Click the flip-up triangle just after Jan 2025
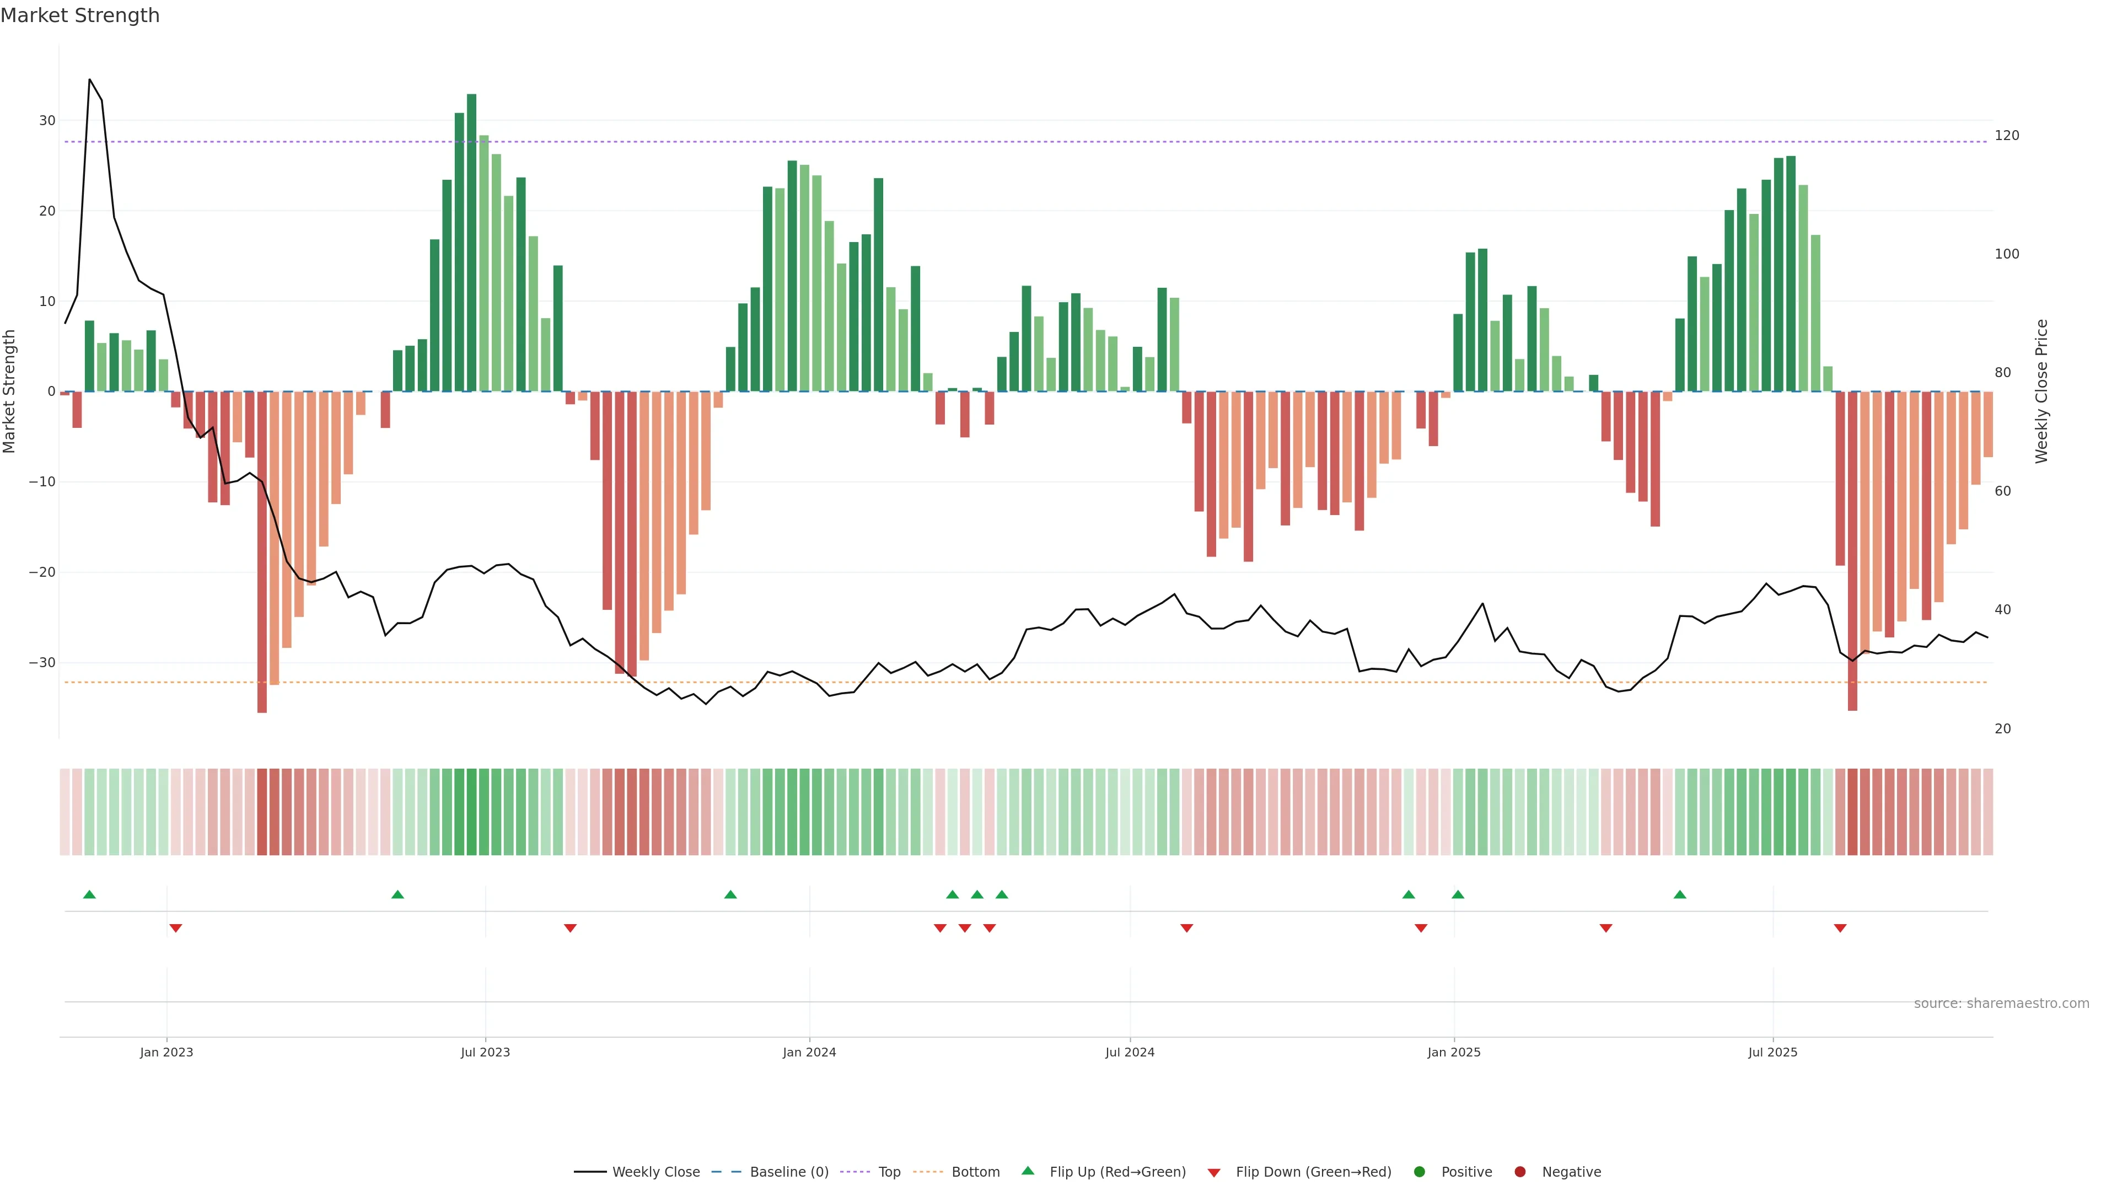 tap(1458, 894)
